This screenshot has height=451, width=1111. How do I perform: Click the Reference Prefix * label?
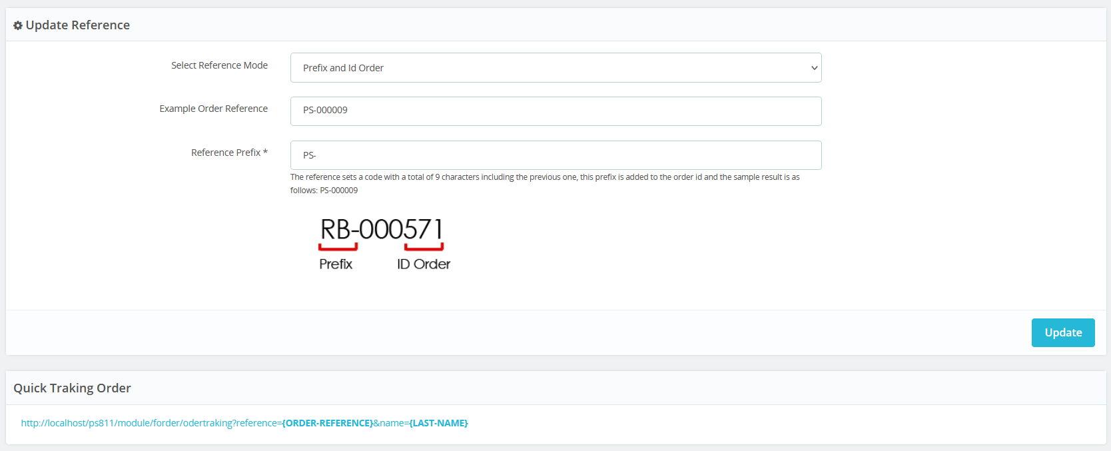pos(229,153)
